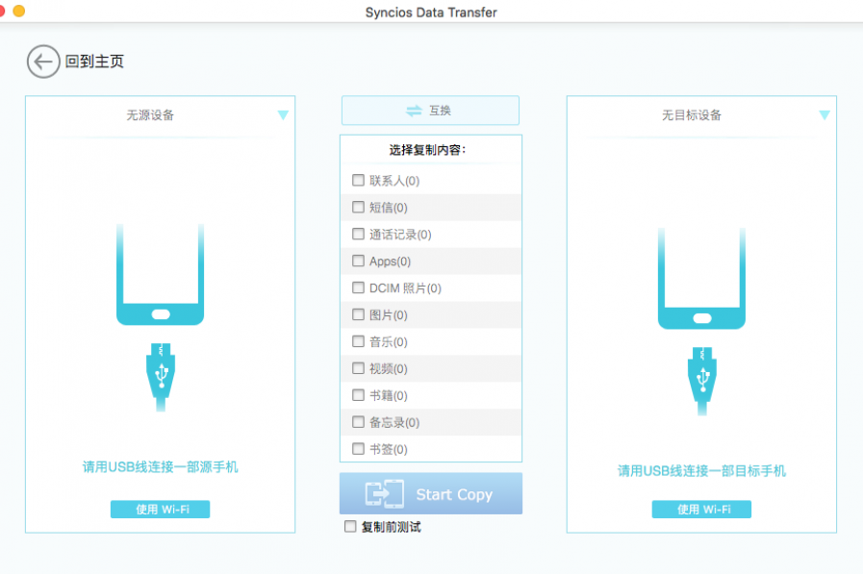Screen dimensions: 863x574
Task: Click the 互换 swap button
Action: point(430,111)
